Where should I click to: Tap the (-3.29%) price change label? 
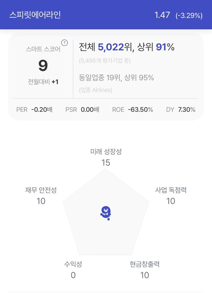pos(189,15)
